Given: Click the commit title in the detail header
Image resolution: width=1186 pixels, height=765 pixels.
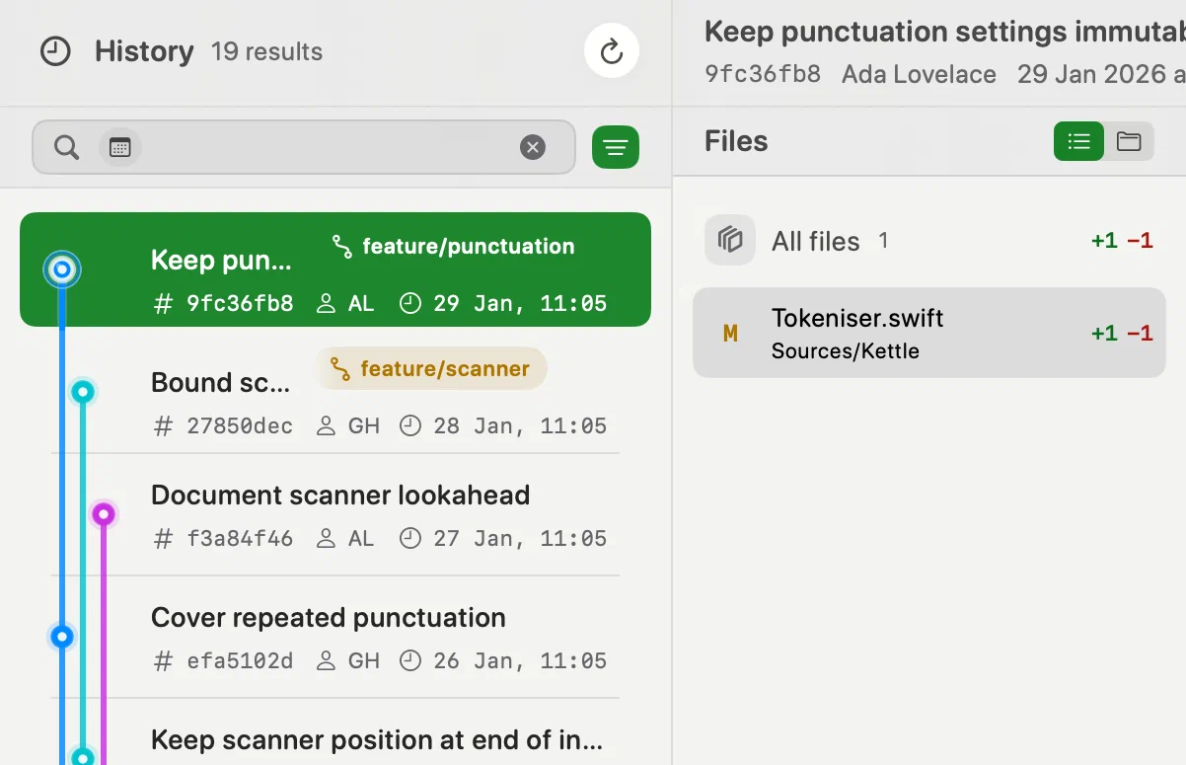Looking at the screenshot, I should (x=945, y=32).
